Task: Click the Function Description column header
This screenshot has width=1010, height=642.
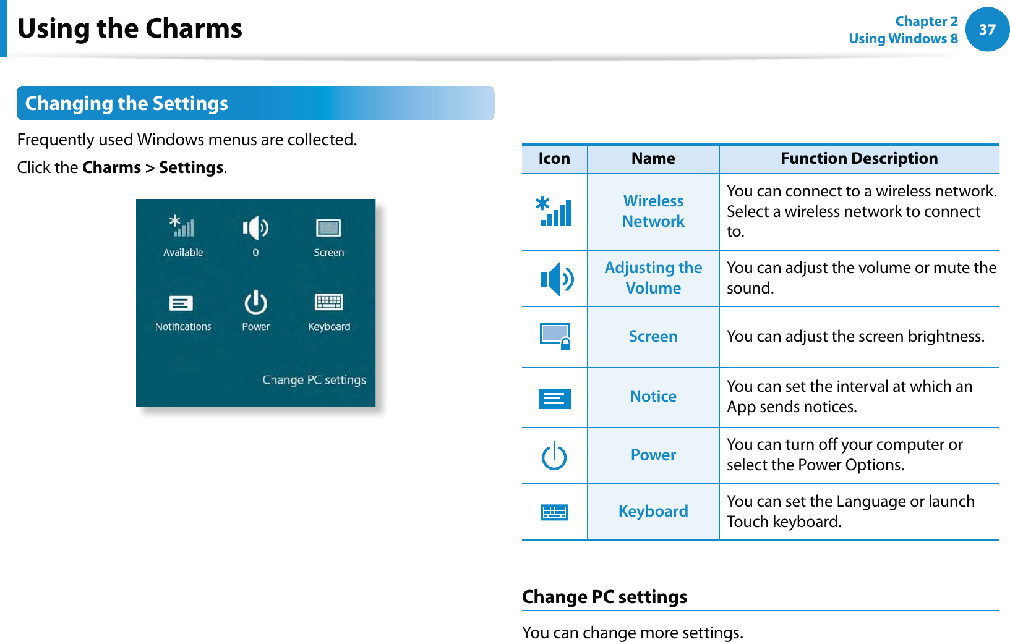Action: [859, 158]
